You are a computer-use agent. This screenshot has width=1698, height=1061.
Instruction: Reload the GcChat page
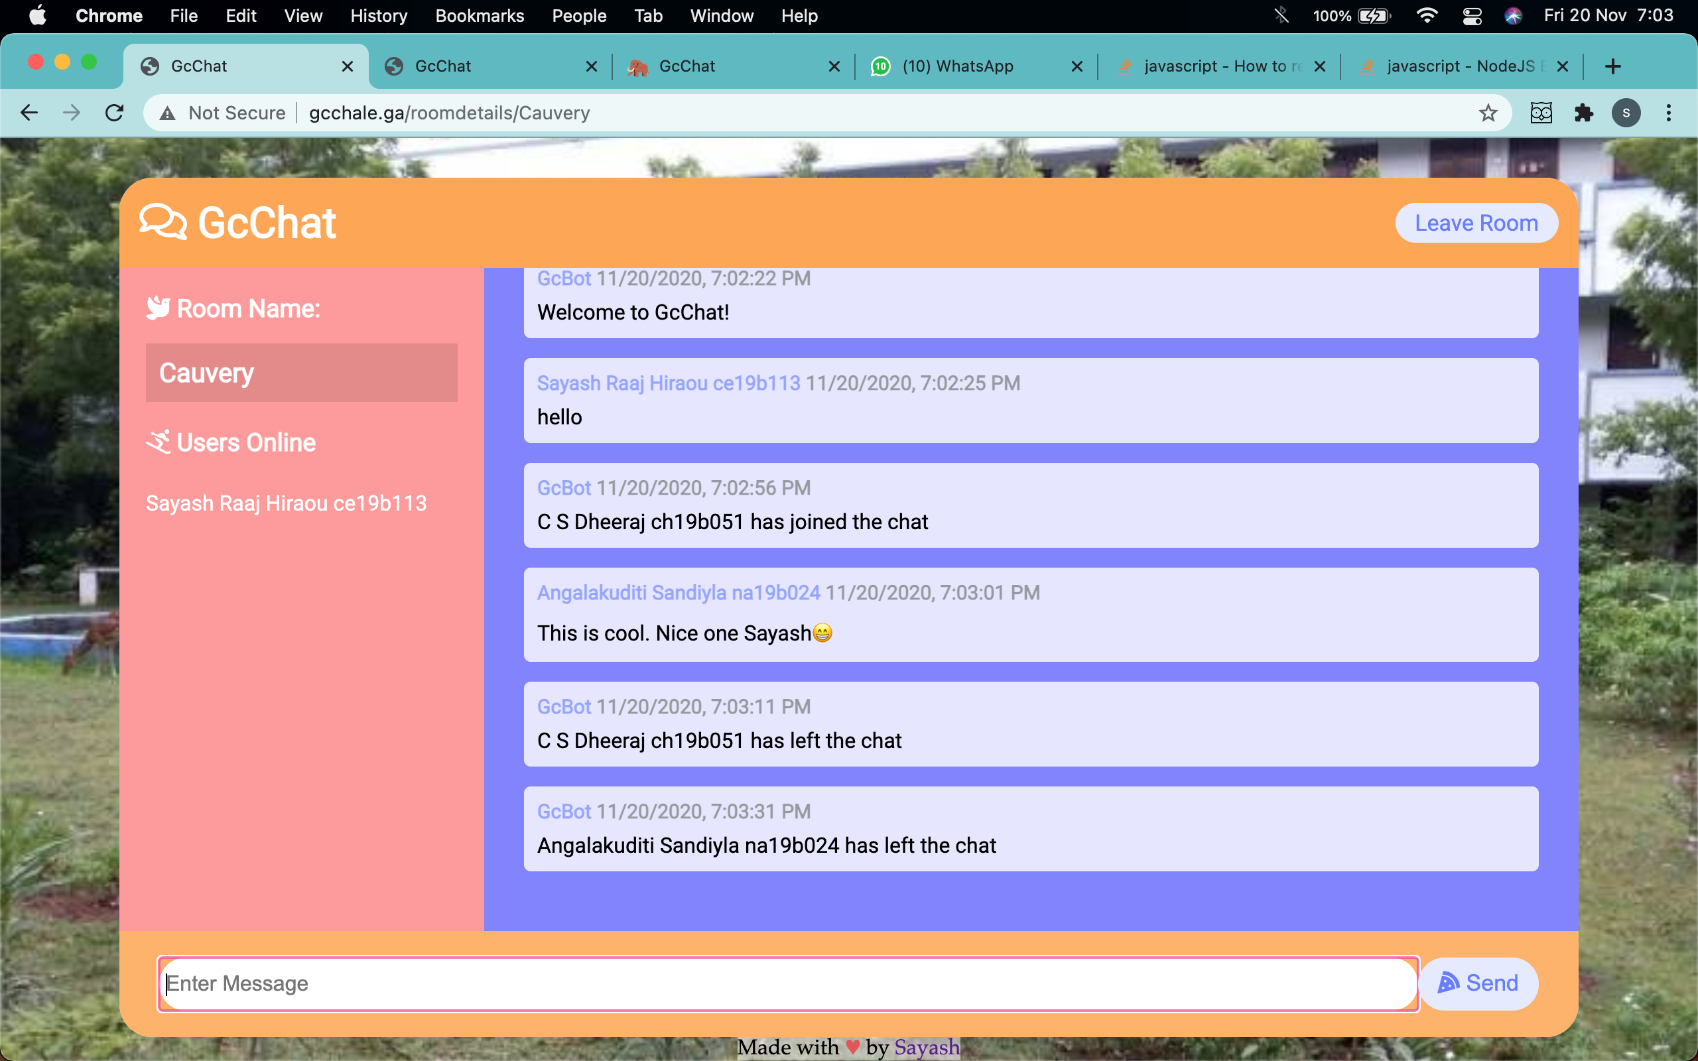pyautogui.click(x=114, y=113)
